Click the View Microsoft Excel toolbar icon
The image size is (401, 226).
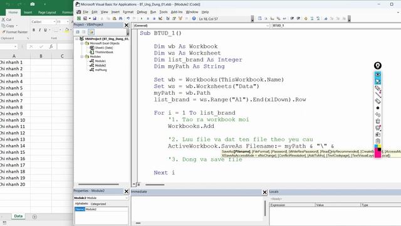point(79,18)
